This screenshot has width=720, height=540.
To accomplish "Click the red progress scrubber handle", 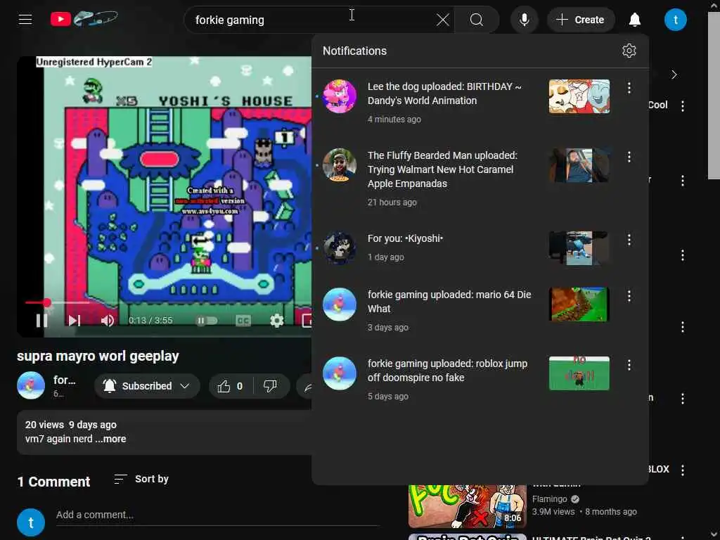I will (46, 302).
